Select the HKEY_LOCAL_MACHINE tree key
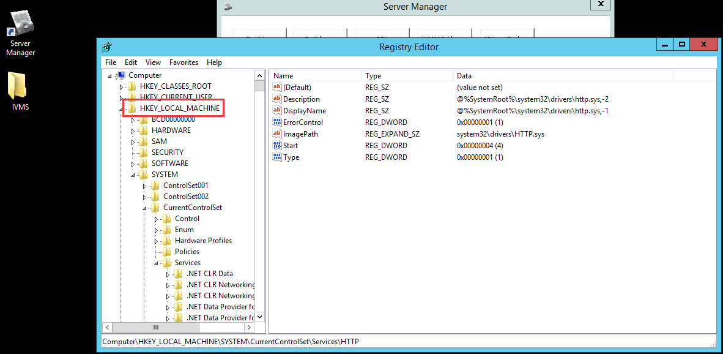This screenshot has width=723, height=354. pos(179,108)
